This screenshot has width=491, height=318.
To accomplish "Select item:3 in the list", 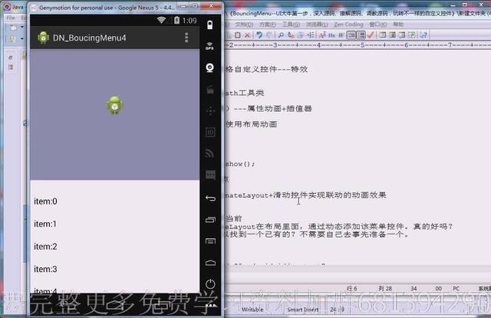I will pyautogui.click(x=114, y=269).
